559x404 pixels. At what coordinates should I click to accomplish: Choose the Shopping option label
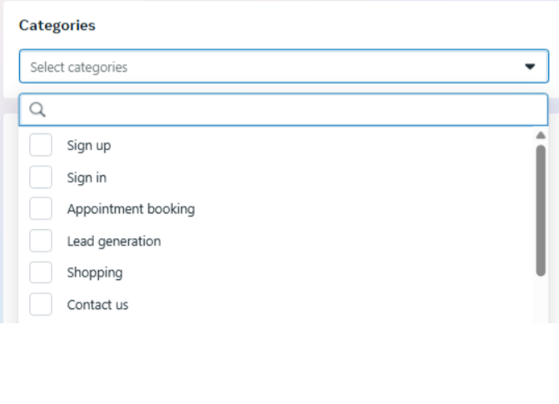(95, 272)
